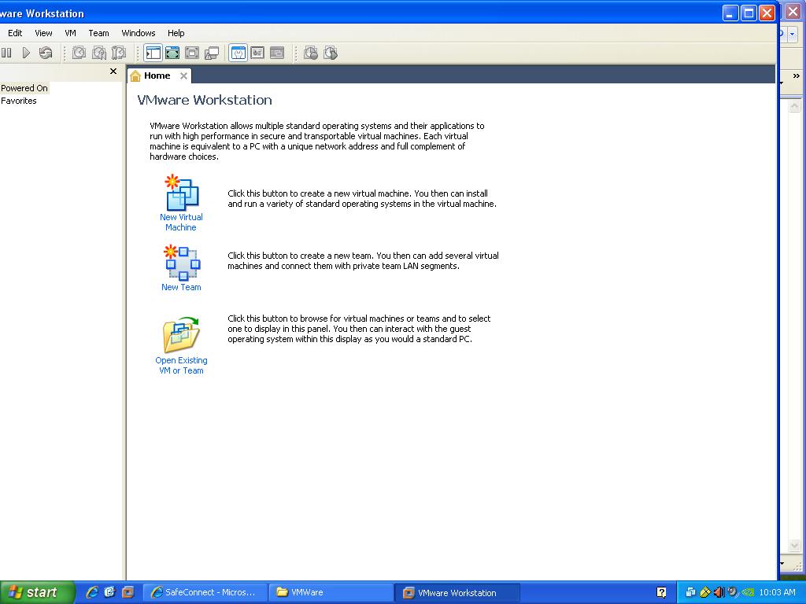Click the Full Screen toolbar icon
The image size is (806, 604).
[172, 53]
